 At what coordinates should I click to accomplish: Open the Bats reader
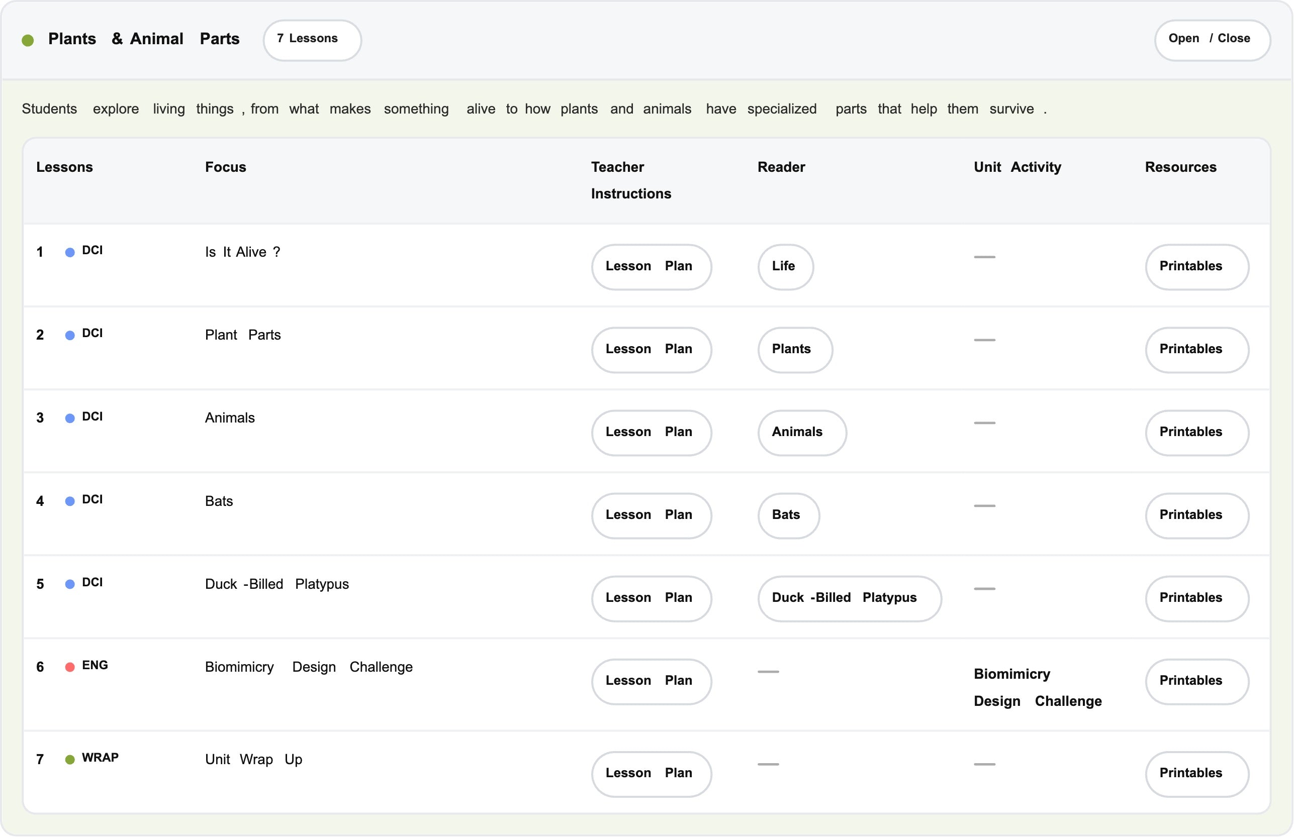[x=788, y=516]
